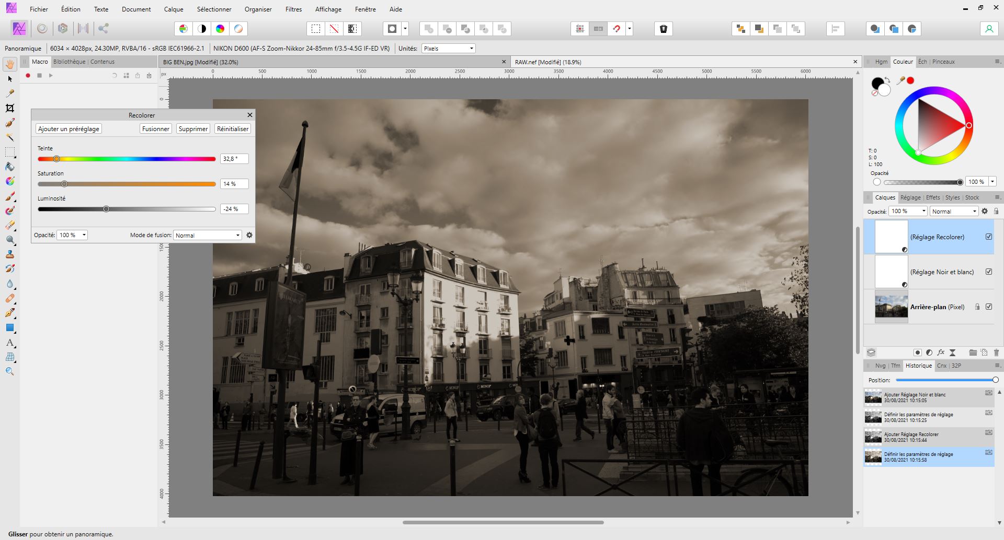Select the Clone stamp tool
This screenshot has height=540, width=1004.
pos(10,255)
